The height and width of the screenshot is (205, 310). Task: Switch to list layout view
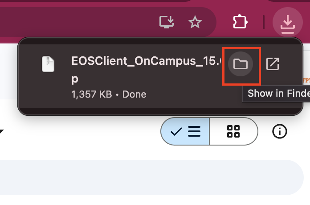pyautogui.click(x=185, y=131)
